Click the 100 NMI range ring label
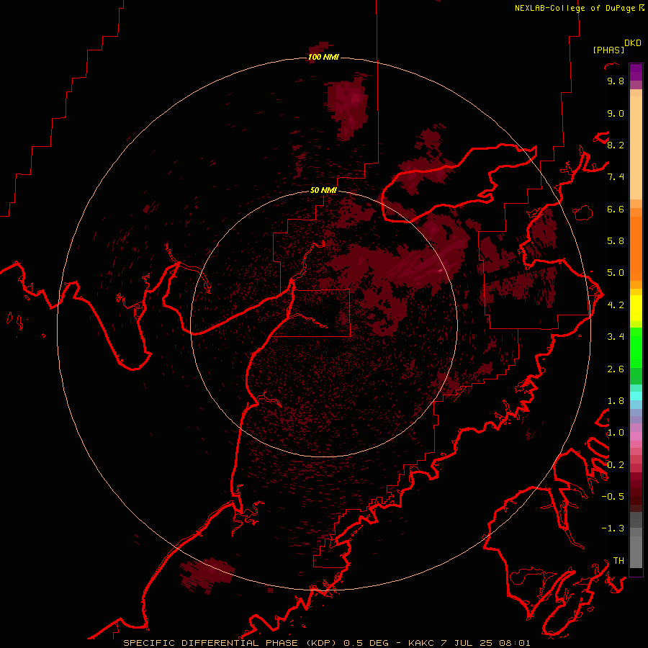This screenshot has height=648, width=648. pyautogui.click(x=323, y=57)
